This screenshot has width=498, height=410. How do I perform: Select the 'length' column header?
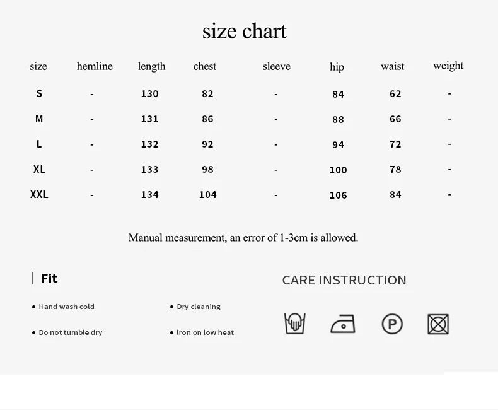pos(151,66)
